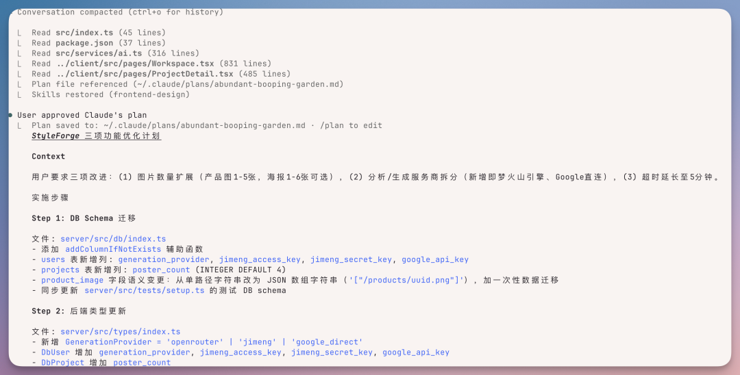Click the 'Conversation compacted (ctrl+o for history)' line
Image resolution: width=740 pixels, height=375 pixels.
click(120, 12)
